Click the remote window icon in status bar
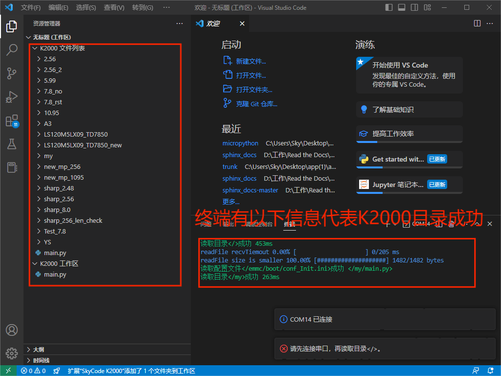 [x=8, y=371]
